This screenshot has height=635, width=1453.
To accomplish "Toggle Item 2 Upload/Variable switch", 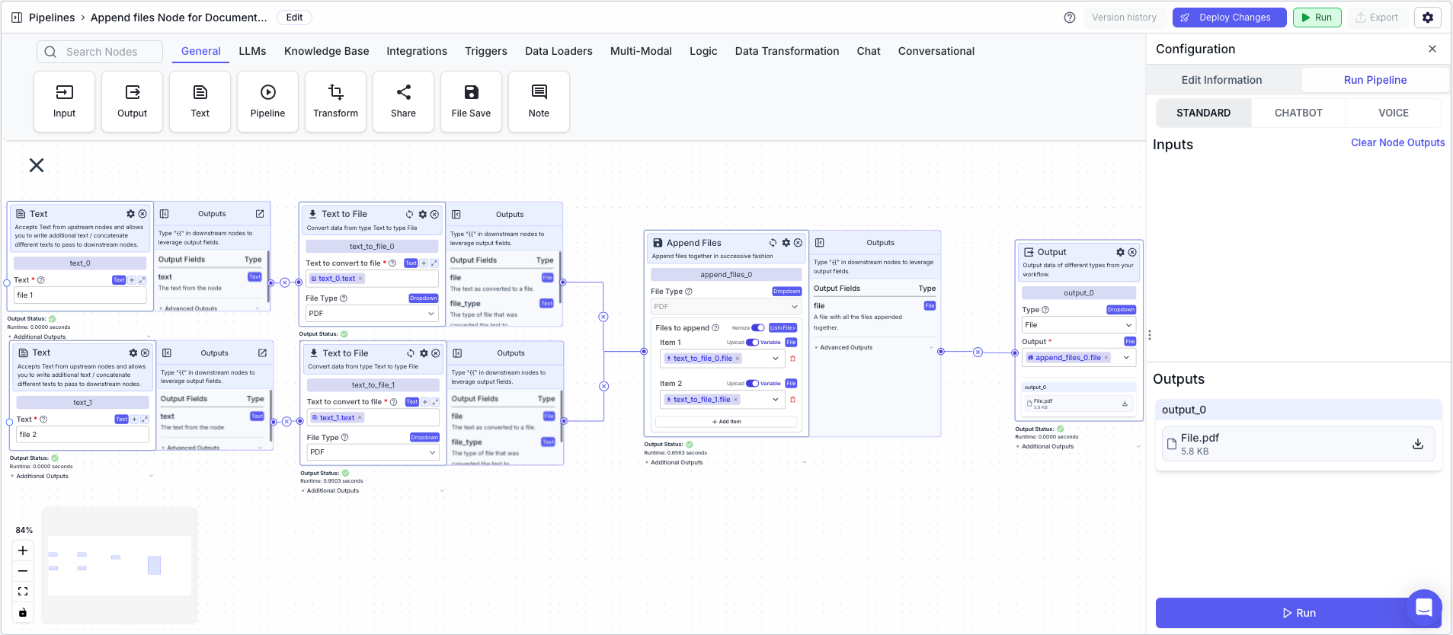I will 752,383.
